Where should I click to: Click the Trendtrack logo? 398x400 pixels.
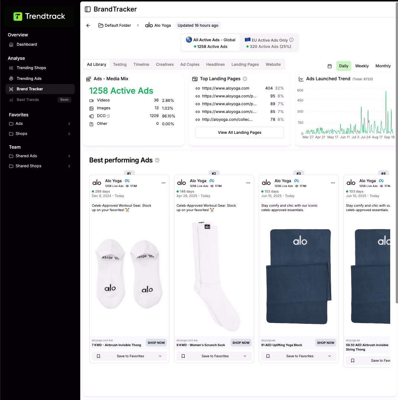point(39,16)
